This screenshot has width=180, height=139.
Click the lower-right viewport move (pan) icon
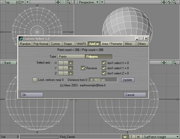coord(164,63)
